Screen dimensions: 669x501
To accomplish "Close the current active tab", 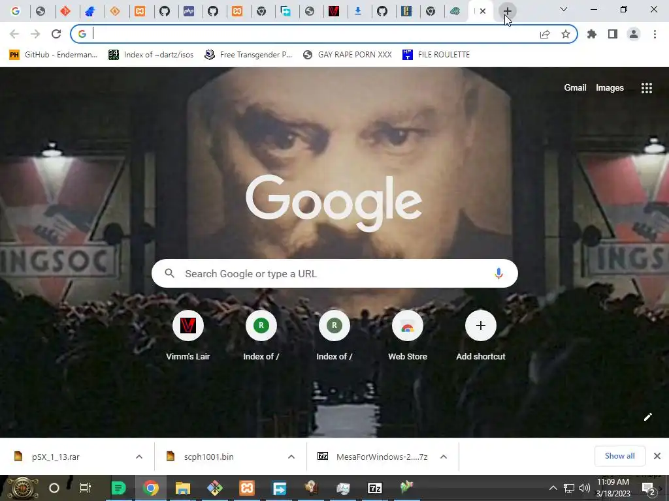I will [x=483, y=11].
